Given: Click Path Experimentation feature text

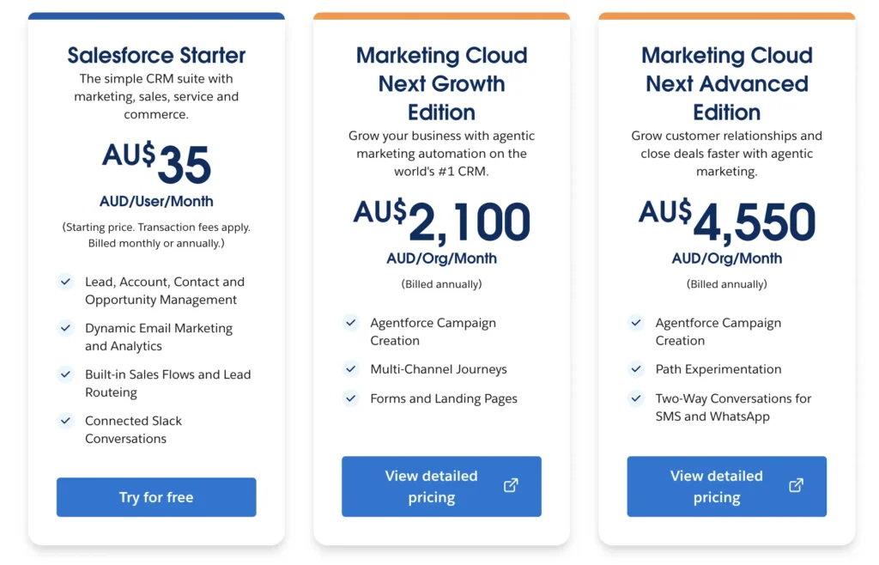Looking at the screenshot, I should [718, 369].
